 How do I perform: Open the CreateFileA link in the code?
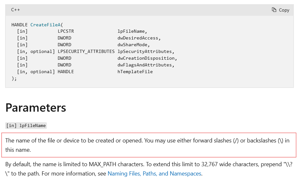point(46,25)
